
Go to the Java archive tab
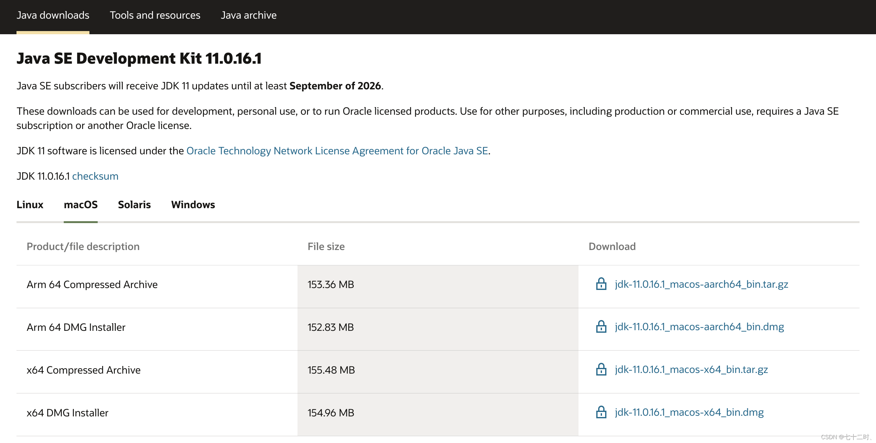(248, 15)
